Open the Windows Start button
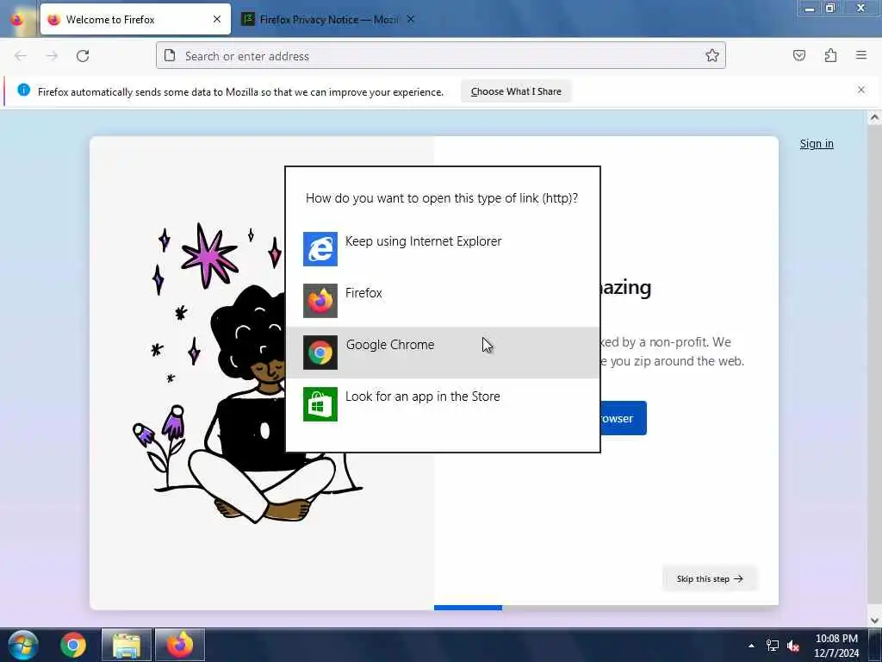The image size is (882, 662). tap(23, 645)
